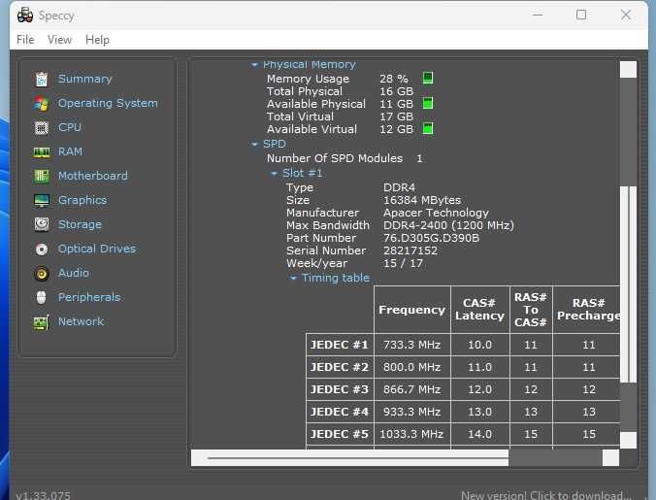Click the serial number 28217152
The height and width of the screenshot is (500, 656).
click(x=410, y=250)
